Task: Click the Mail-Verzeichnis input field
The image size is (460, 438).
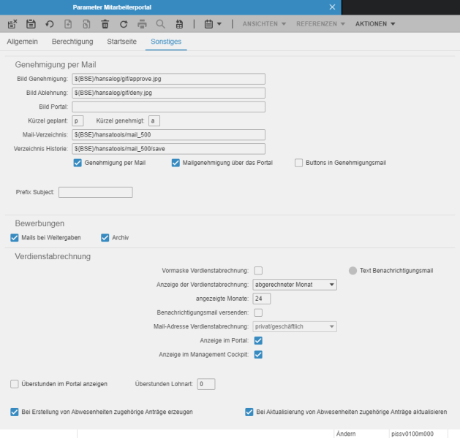Action: (x=168, y=135)
